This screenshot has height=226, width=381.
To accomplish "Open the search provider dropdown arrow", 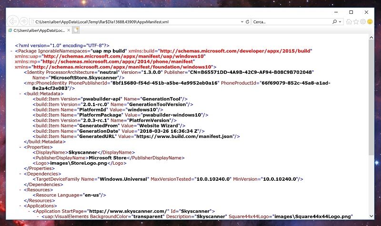I will coord(340,21).
